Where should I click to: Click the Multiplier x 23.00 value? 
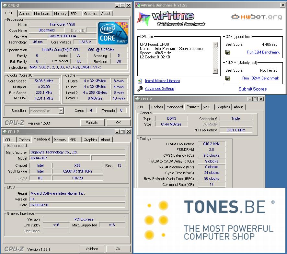click(x=44, y=87)
